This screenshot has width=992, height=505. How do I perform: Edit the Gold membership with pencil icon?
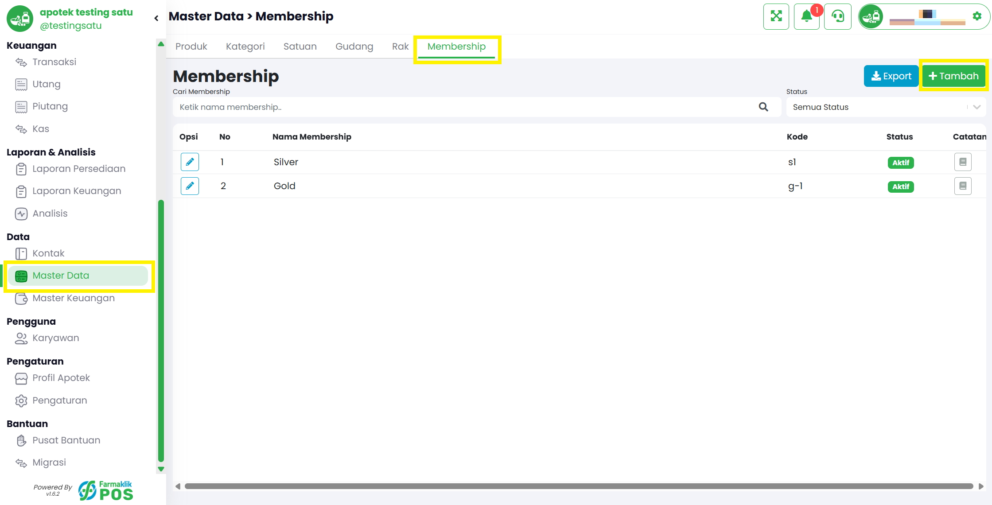pos(190,186)
